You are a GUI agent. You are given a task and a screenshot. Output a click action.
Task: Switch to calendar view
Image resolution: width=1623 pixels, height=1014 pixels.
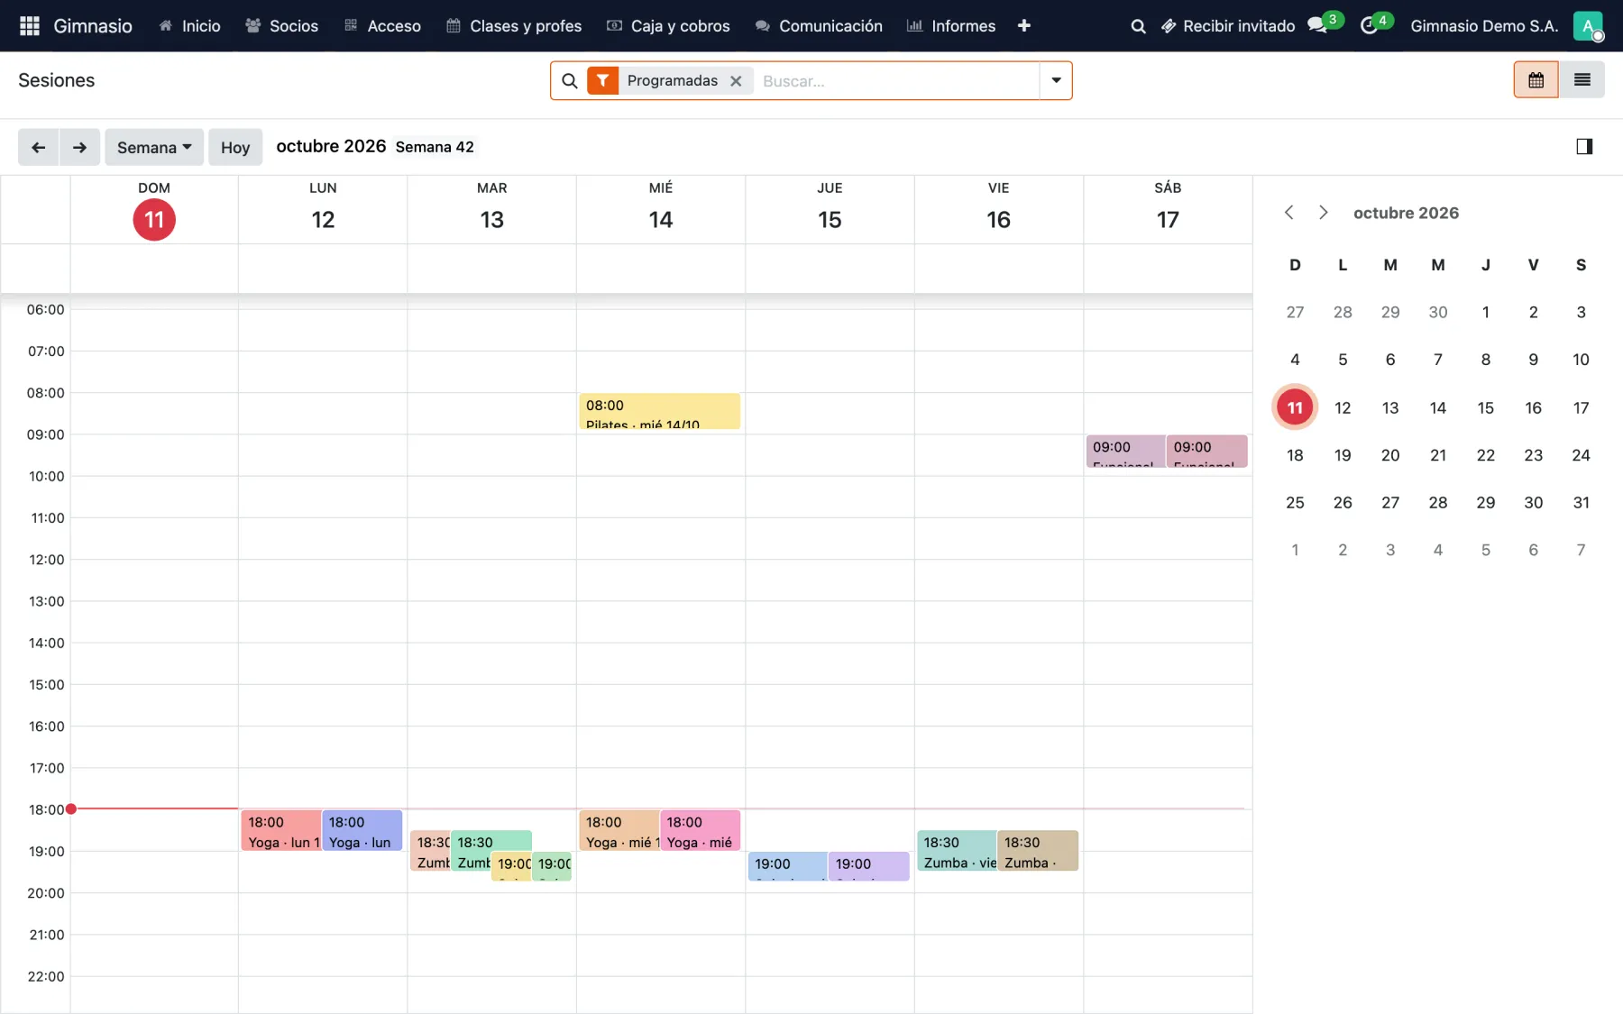[x=1536, y=80]
